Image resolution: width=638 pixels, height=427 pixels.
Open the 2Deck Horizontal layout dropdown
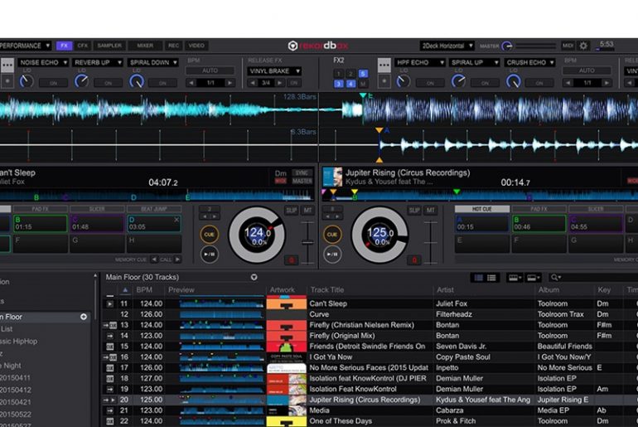[x=447, y=46]
